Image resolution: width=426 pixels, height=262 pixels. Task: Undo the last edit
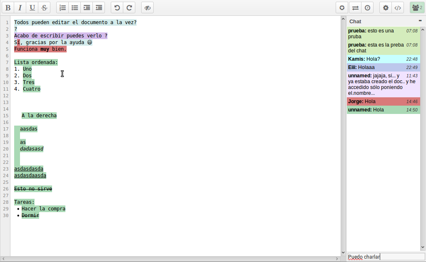click(117, 7)
